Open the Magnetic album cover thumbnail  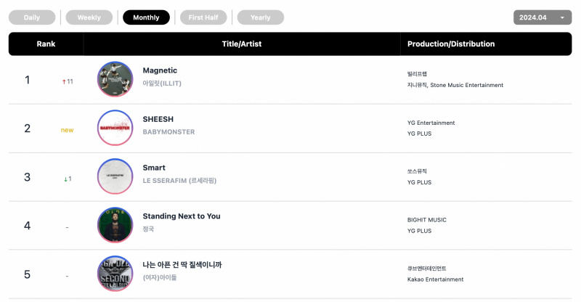pyautogui.click(x=115, y=79)
